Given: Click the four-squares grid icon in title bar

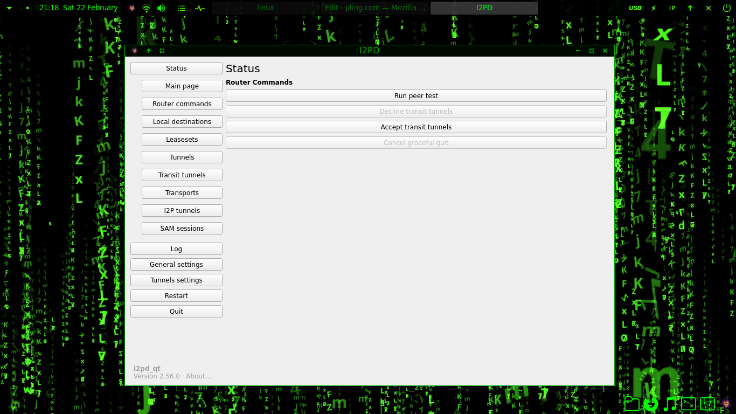Looking at the screenshot, I should pyautogui.click(x=162, y=51).
